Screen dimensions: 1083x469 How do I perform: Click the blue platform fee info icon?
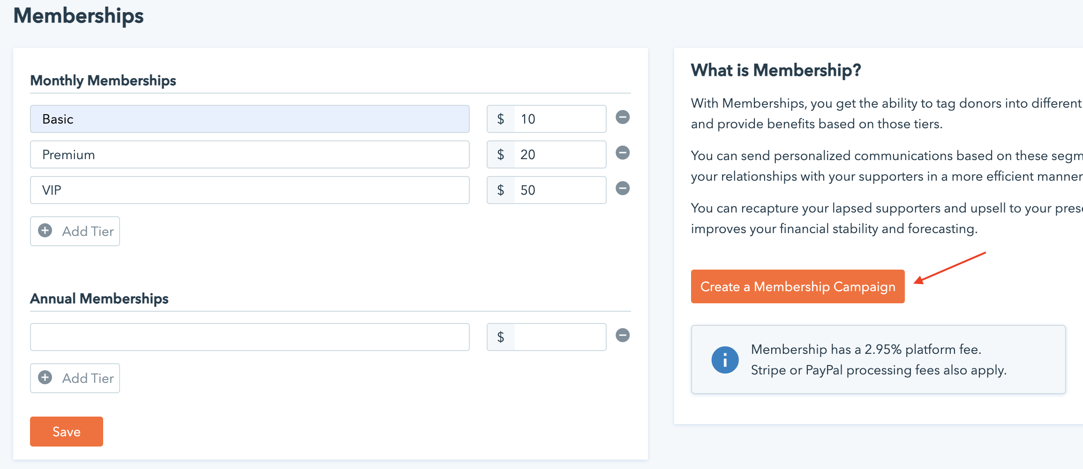point(725,360)
